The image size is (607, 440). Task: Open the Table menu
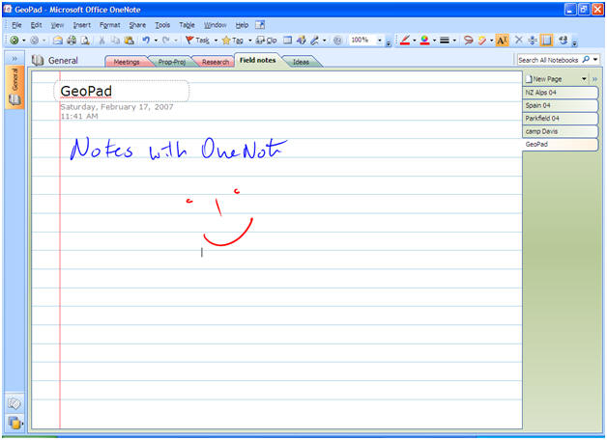point(187,25)
